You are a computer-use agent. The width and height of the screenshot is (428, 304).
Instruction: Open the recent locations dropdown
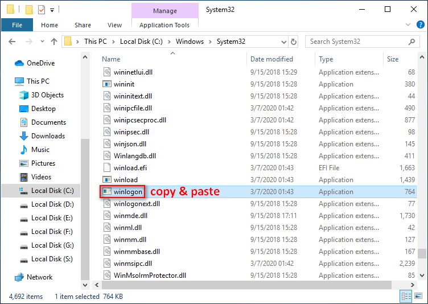(x=42, y=42)
